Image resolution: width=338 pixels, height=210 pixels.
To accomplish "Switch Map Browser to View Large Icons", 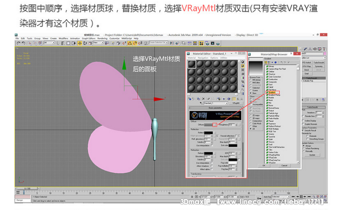I will 275,62.
